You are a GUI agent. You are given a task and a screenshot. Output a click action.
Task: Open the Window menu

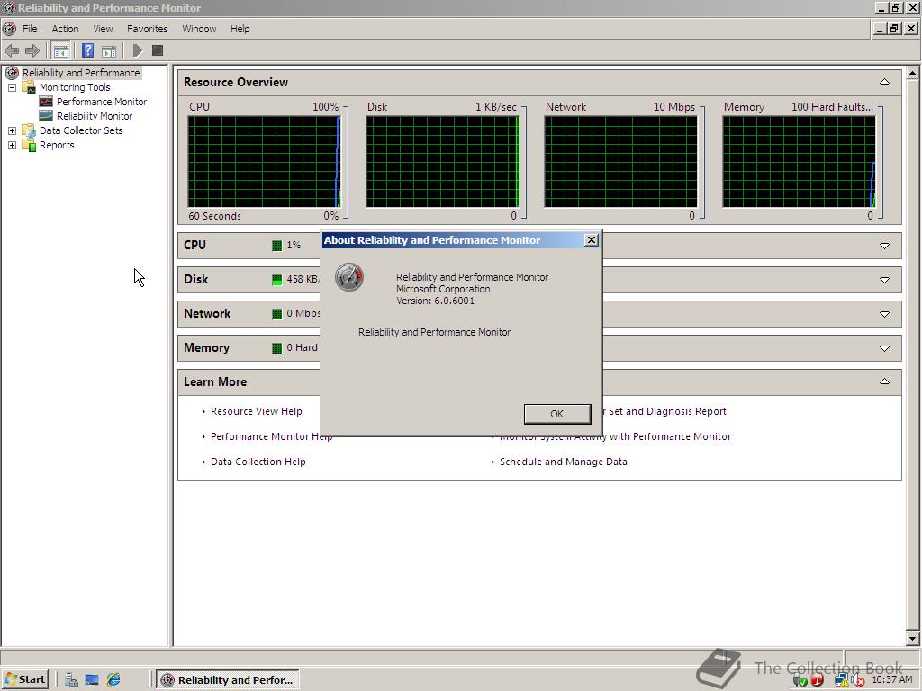click(199, 29)
